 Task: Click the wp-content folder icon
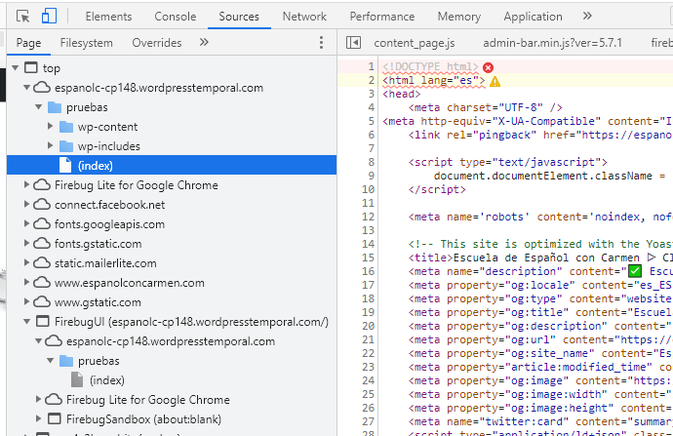point(66,127)
